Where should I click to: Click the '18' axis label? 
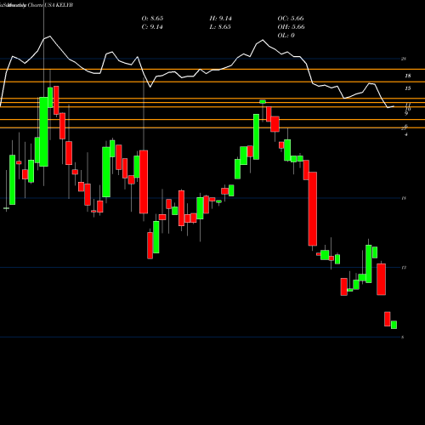pos(408,76)
